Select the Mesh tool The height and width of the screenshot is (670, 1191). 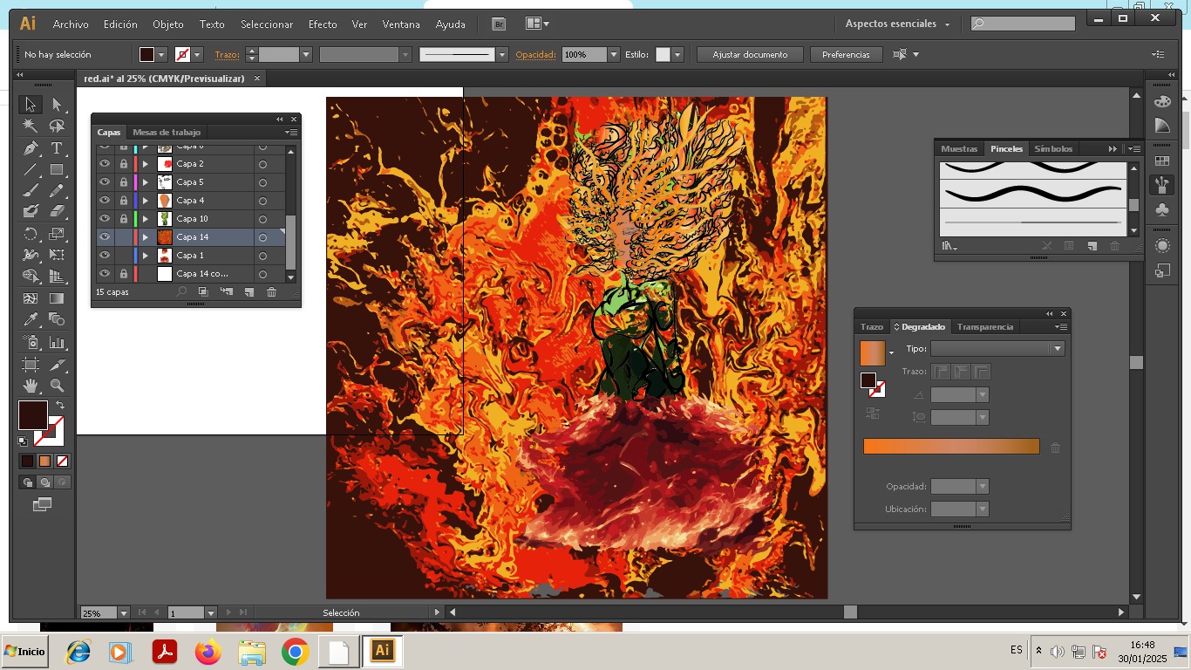(31, 298)
